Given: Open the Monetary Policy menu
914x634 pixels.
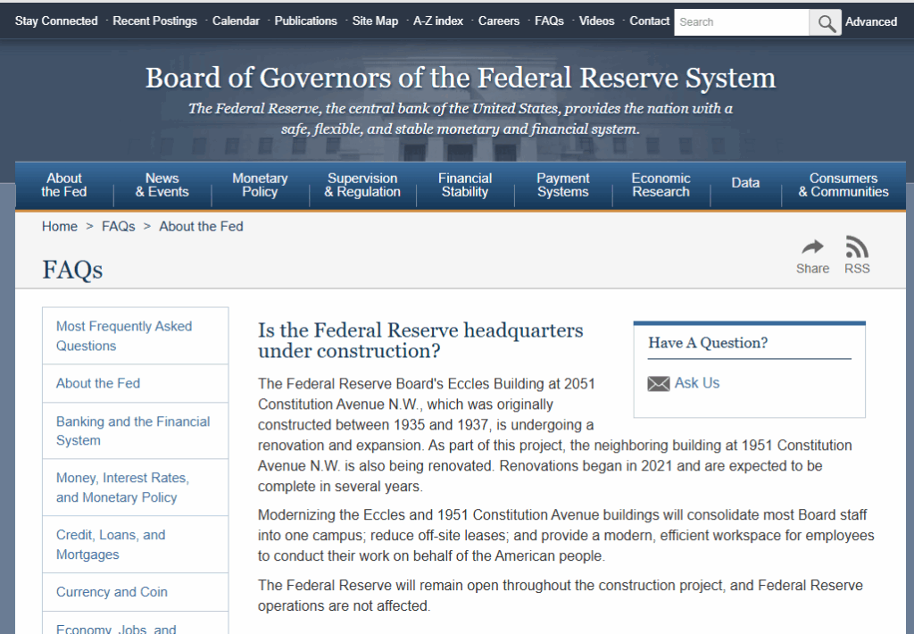Looking at the screenshot, I should coord(260,185).
